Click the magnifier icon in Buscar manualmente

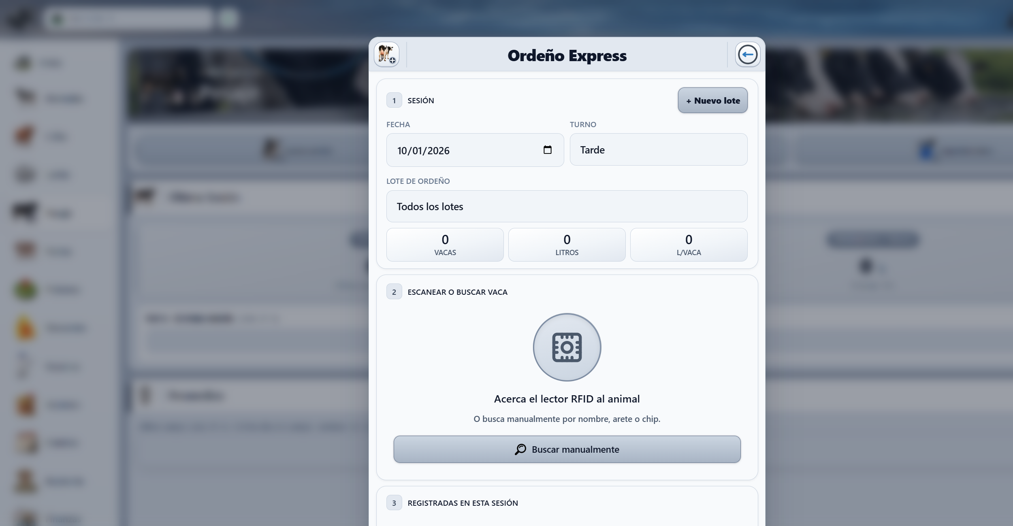coord(520,449)
